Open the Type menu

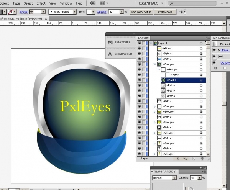(x=16, y=3)
